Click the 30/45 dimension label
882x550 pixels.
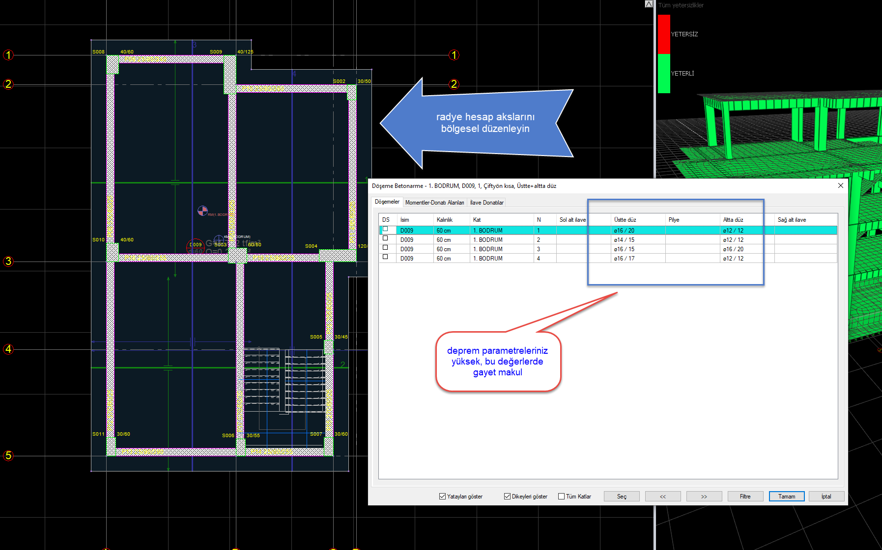341,337
